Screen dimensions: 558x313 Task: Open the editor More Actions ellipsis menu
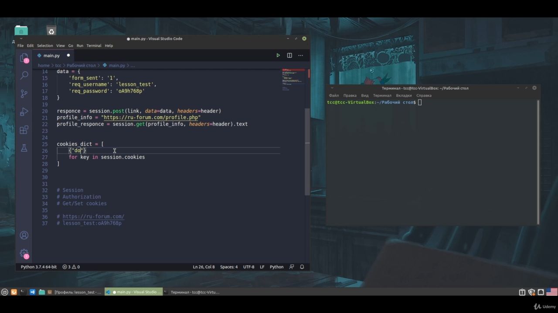coord(300,55)
